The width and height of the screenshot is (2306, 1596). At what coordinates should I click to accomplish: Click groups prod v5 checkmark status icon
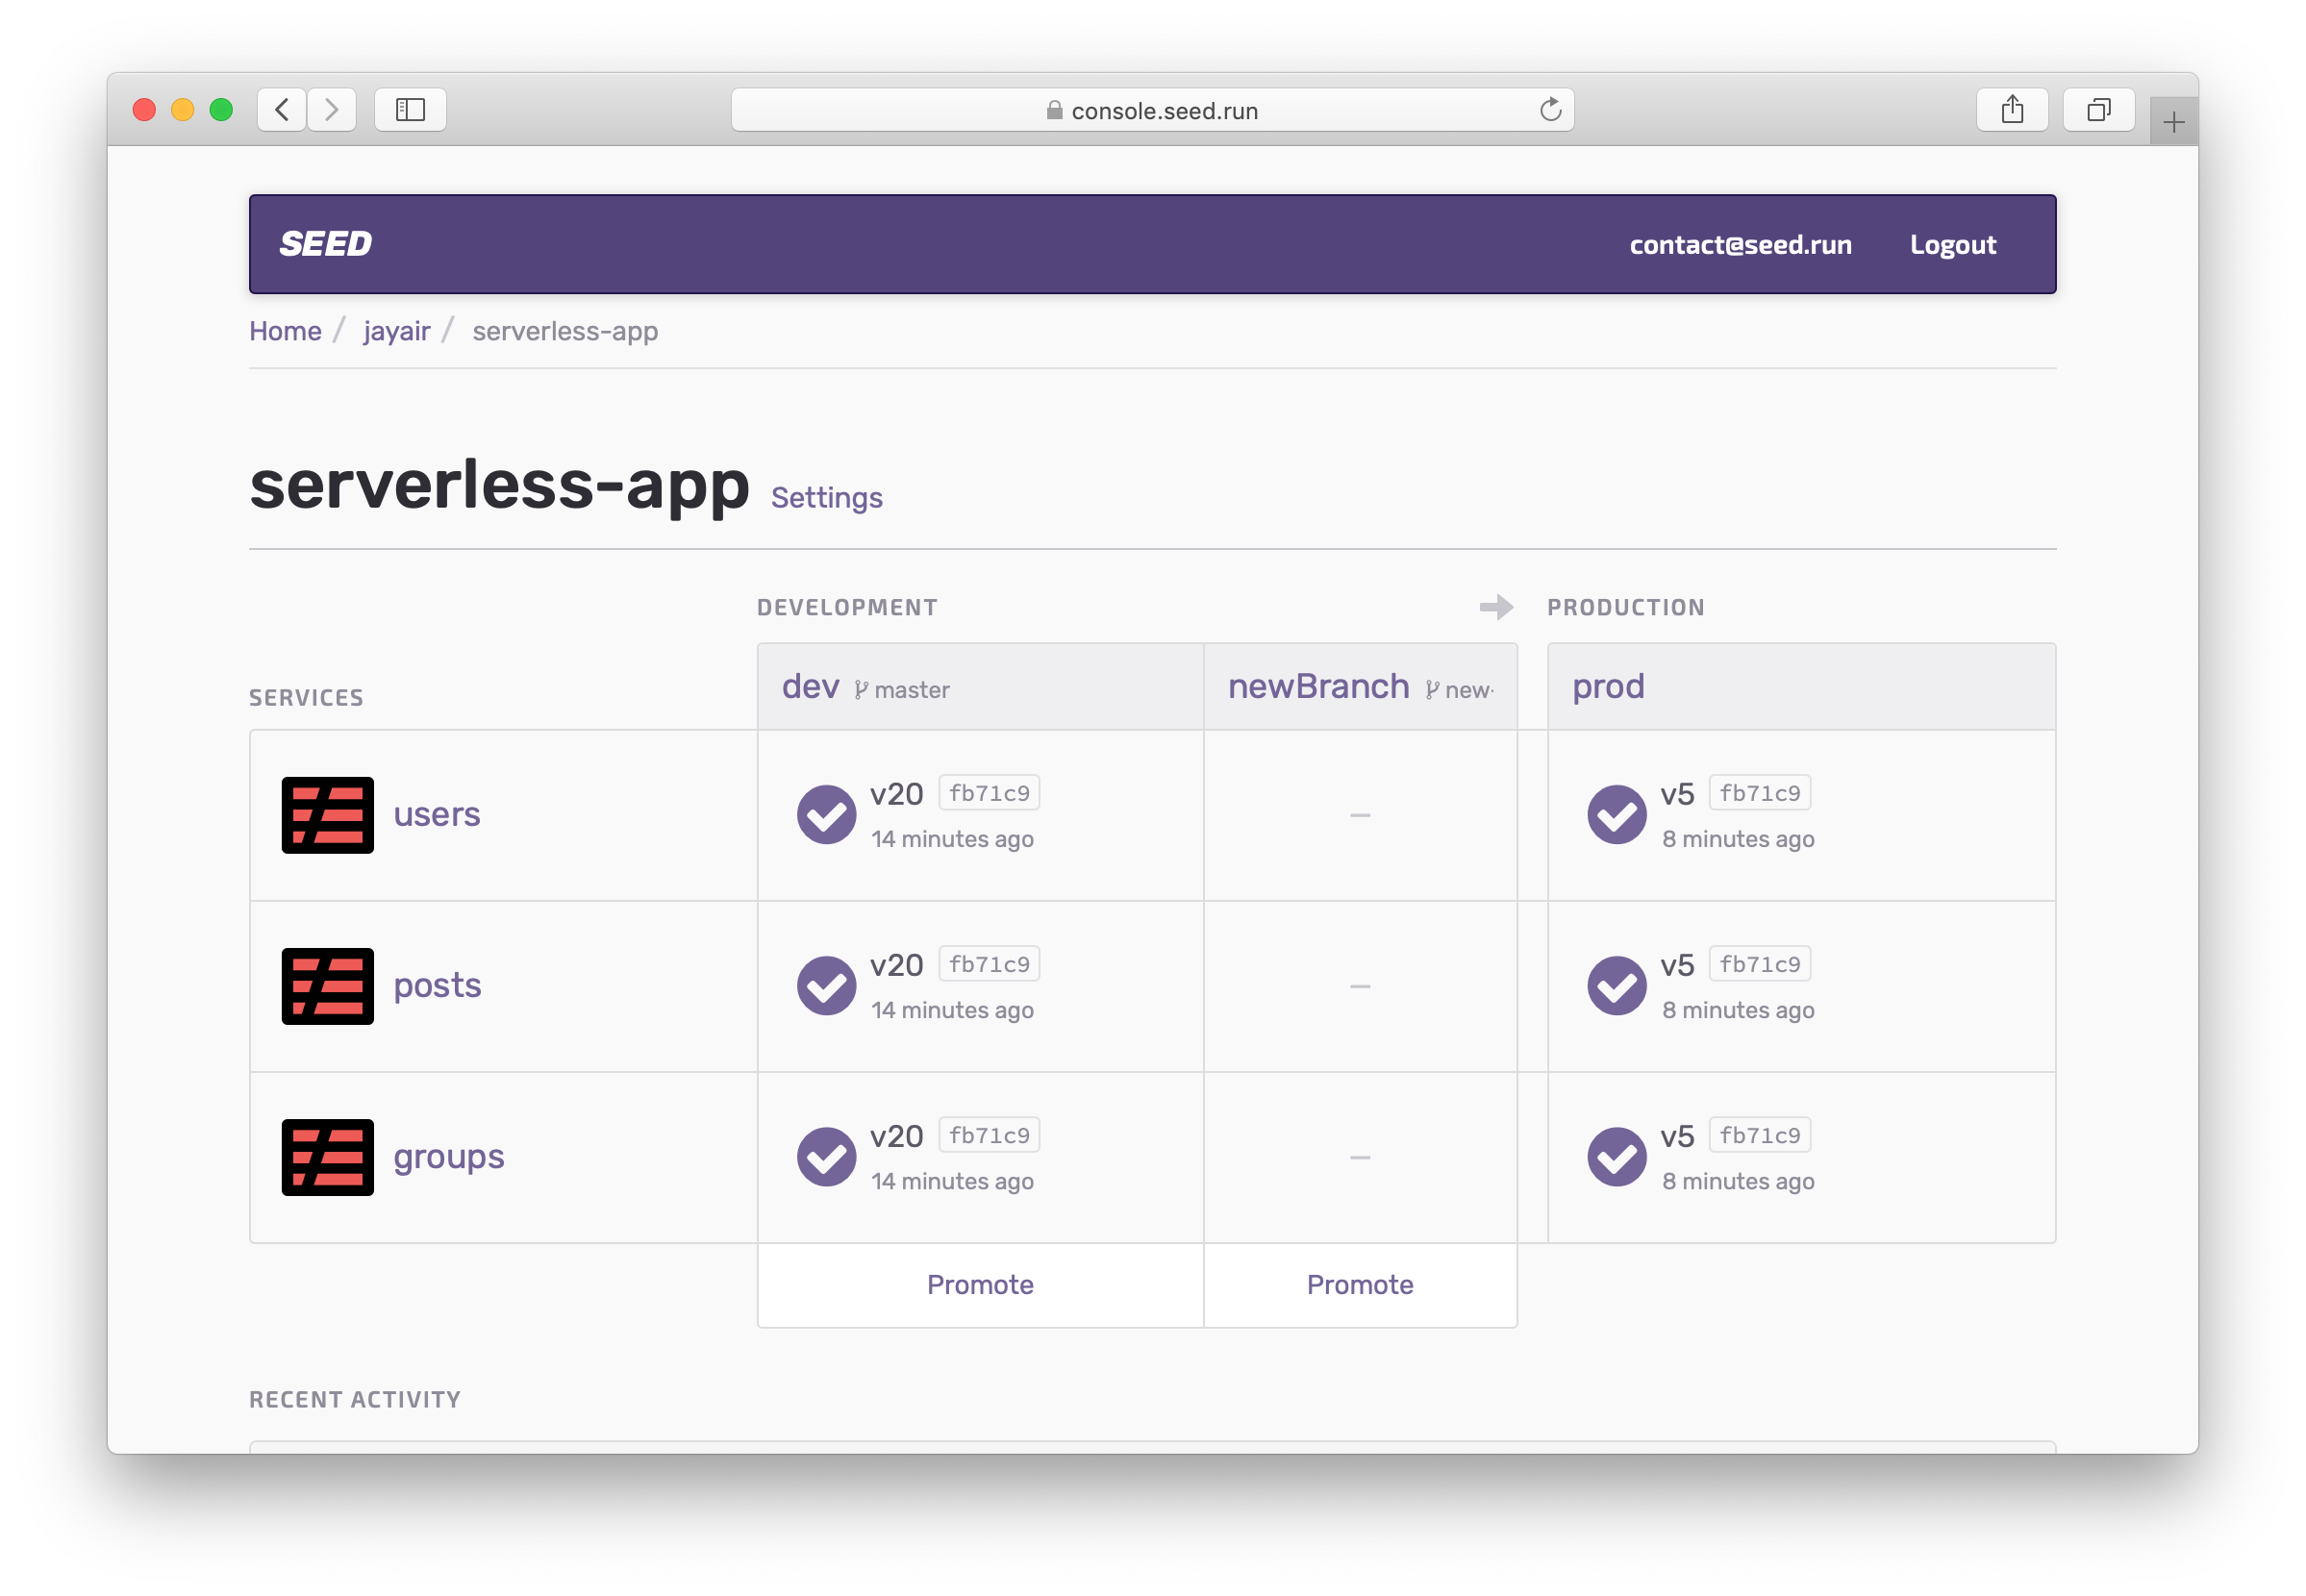pos(1616,1157)
